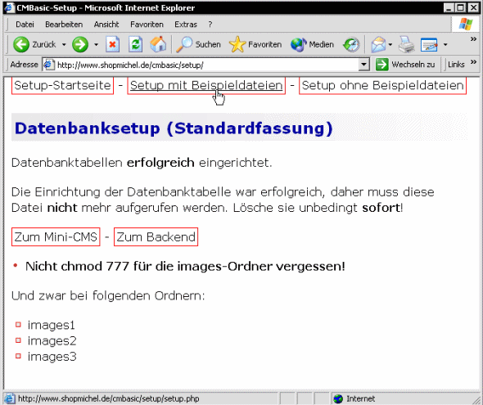Open the Medien toolbar button
The image size is (483, 405).
point(313,45)
